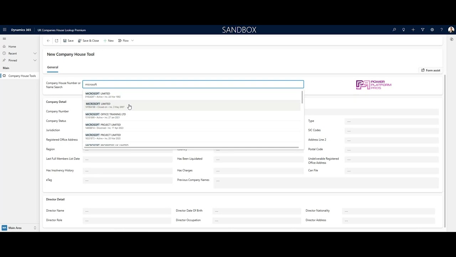Expand the Recent section chevron
This screenshot has width=456, height=257.
click(35, 54)
